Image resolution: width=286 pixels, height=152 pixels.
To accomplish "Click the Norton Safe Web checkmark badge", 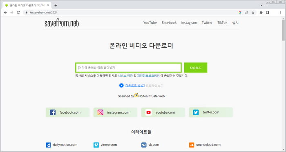I will coord(136,95).
